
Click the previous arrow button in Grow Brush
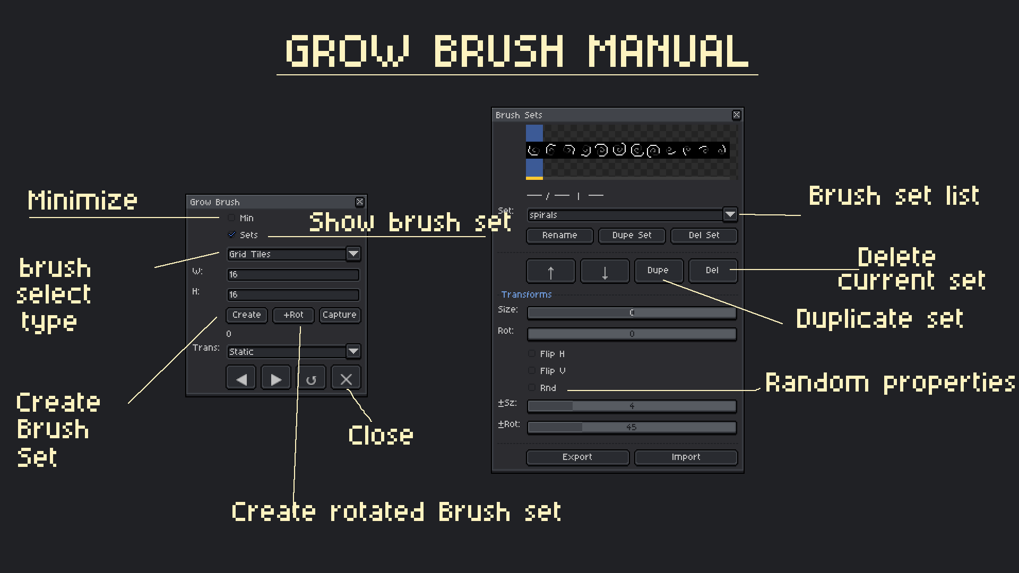(x=241, y=379)
